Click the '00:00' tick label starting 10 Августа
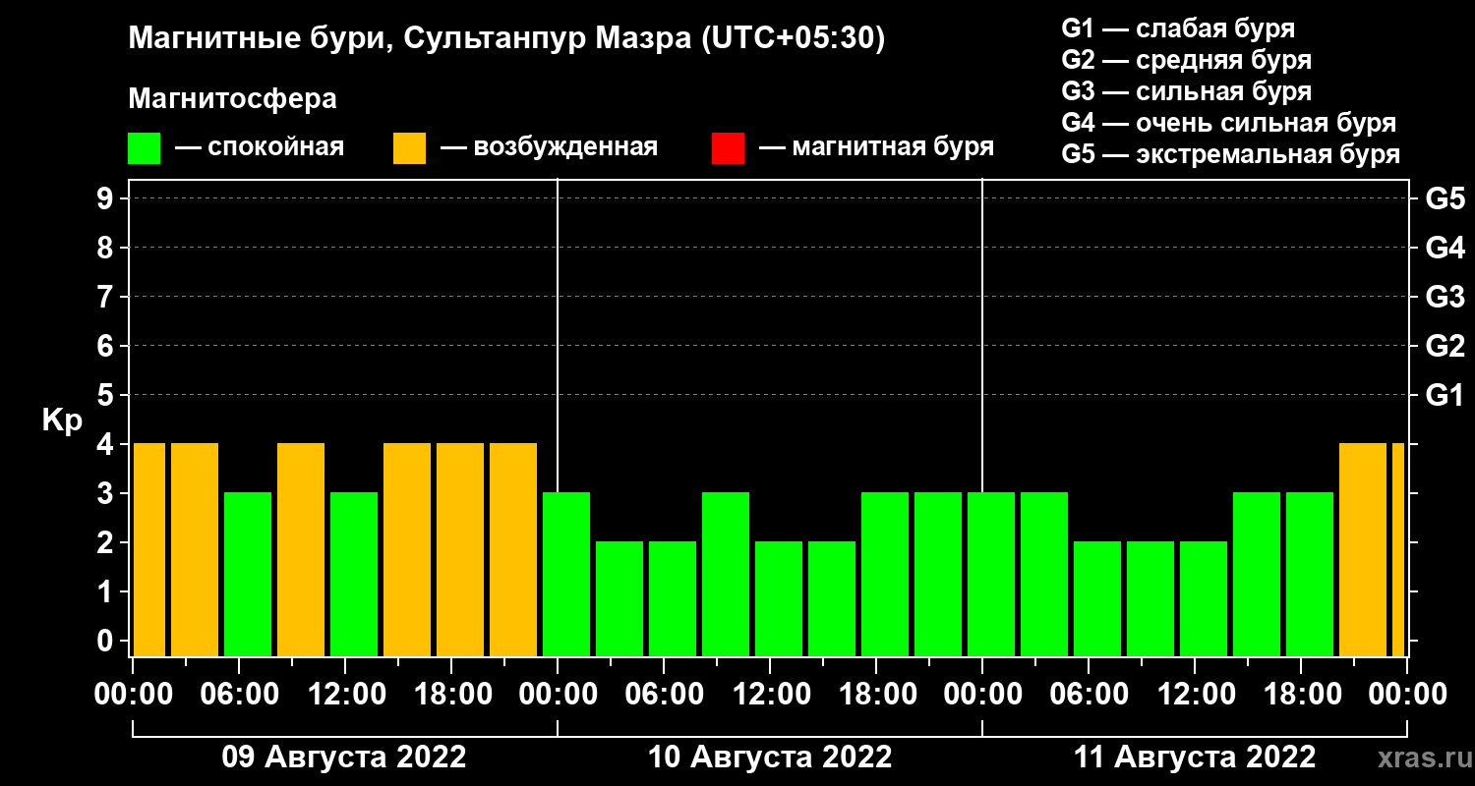 coord(558,694)
